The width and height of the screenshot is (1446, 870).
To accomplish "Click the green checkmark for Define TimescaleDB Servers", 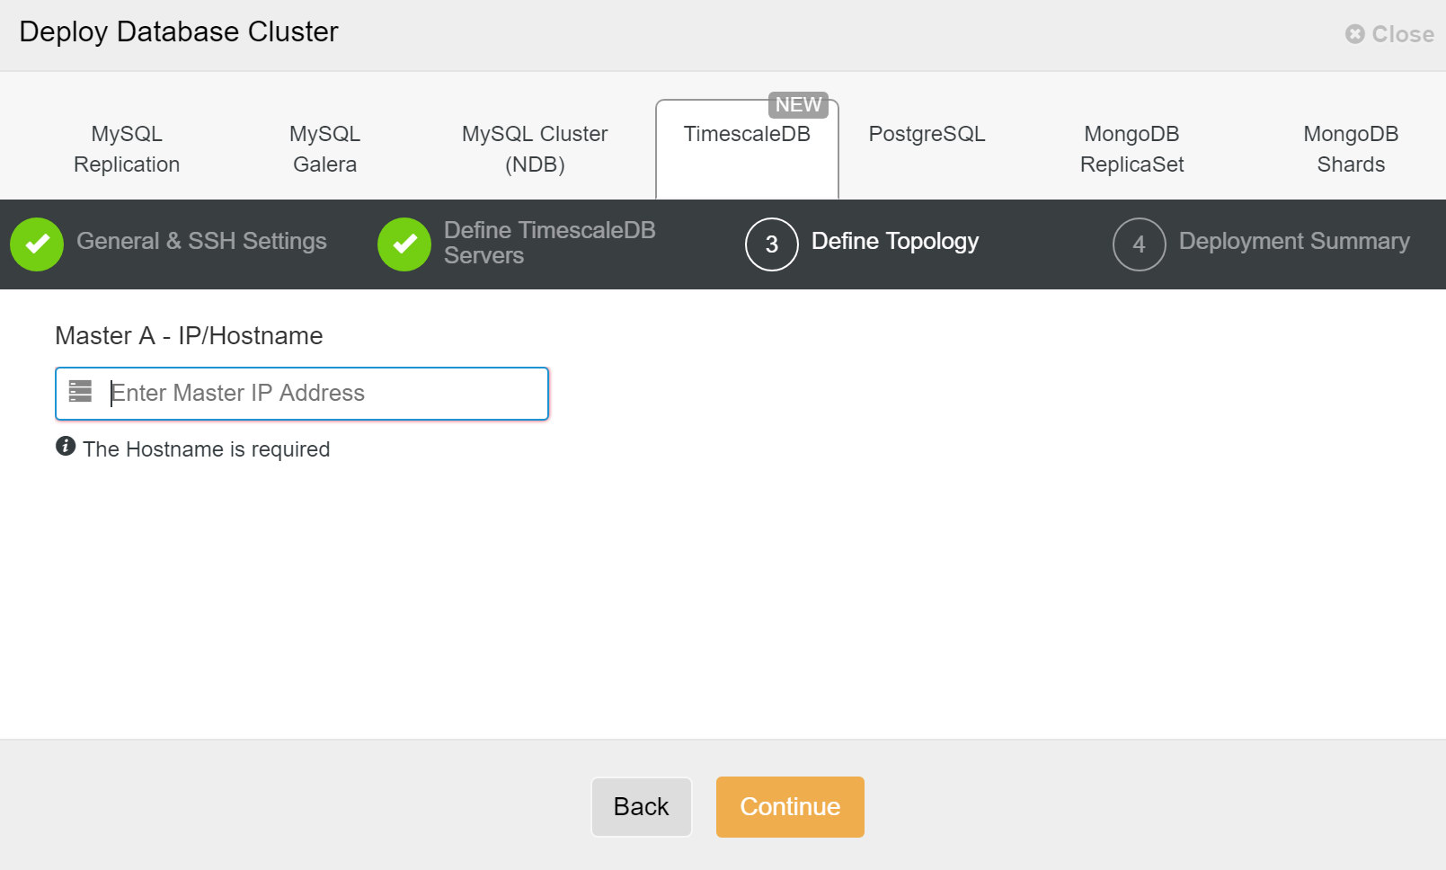I will point(404,244).
